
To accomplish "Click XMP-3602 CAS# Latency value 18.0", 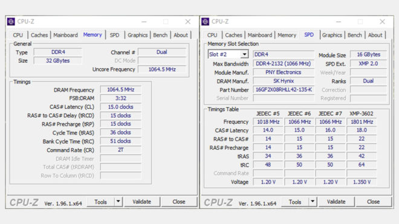I will [362, 130].
